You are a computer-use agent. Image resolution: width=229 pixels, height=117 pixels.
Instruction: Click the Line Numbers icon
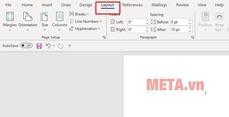click(72, 21)
